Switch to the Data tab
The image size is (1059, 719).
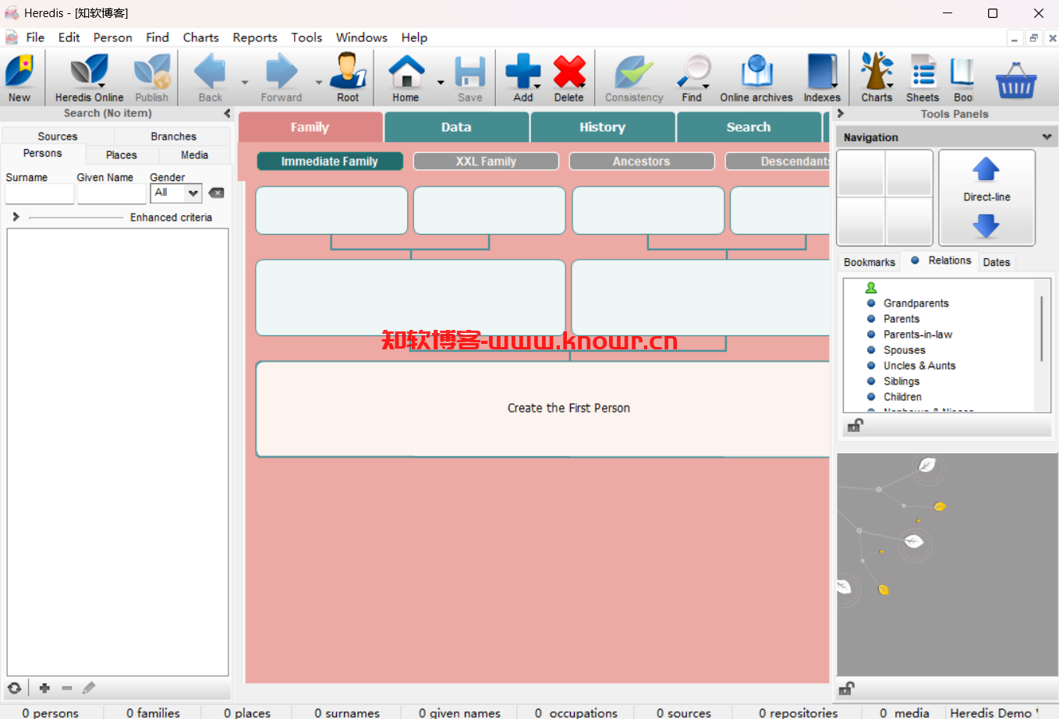[x=456, y=127]
